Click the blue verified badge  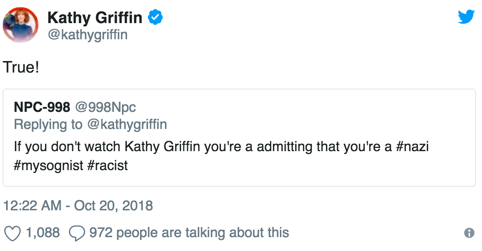(155, 18)
